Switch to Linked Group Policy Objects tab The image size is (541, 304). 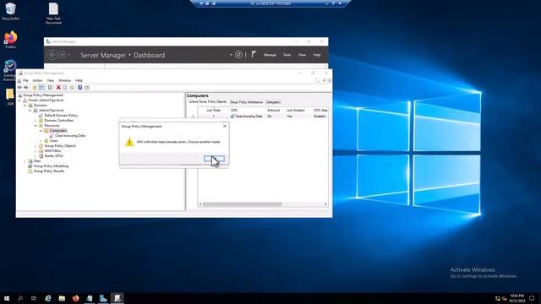pyautogui.click(x=207, y=102)
